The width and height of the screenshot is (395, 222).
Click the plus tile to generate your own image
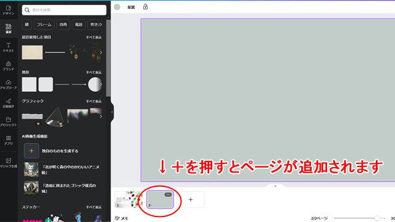click(31, 150)
